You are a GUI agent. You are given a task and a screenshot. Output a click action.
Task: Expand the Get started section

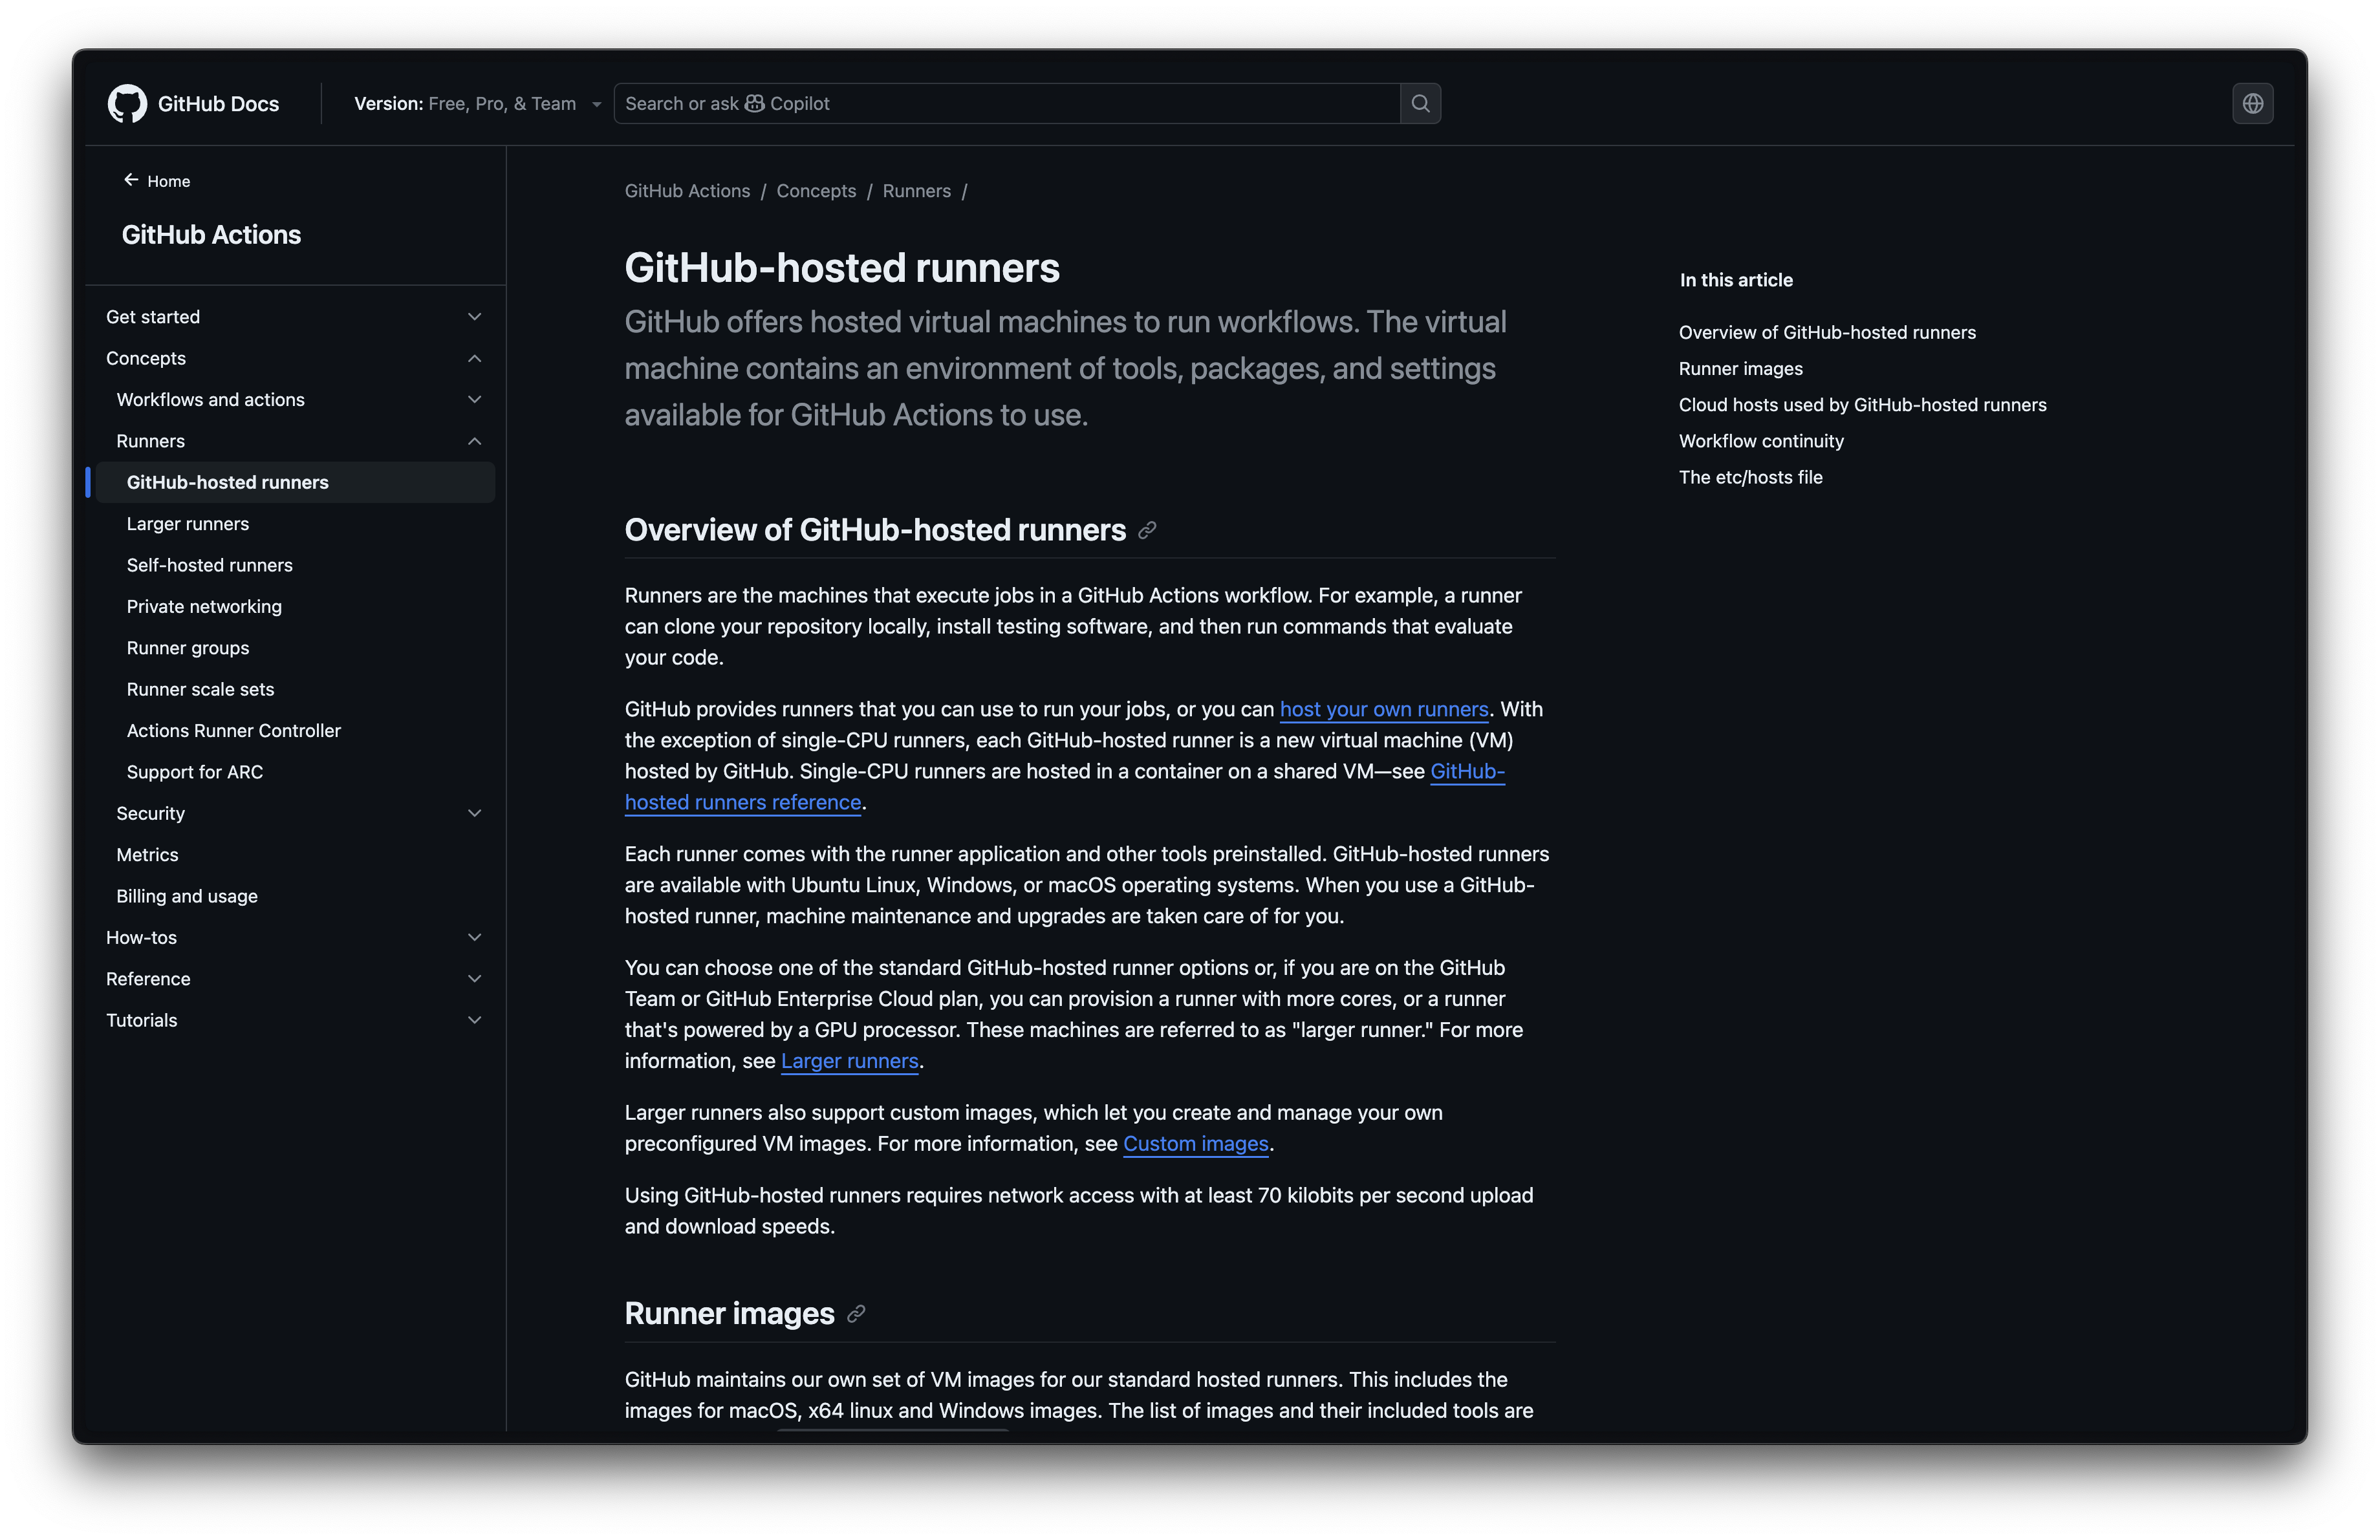[x=475, y=317]
